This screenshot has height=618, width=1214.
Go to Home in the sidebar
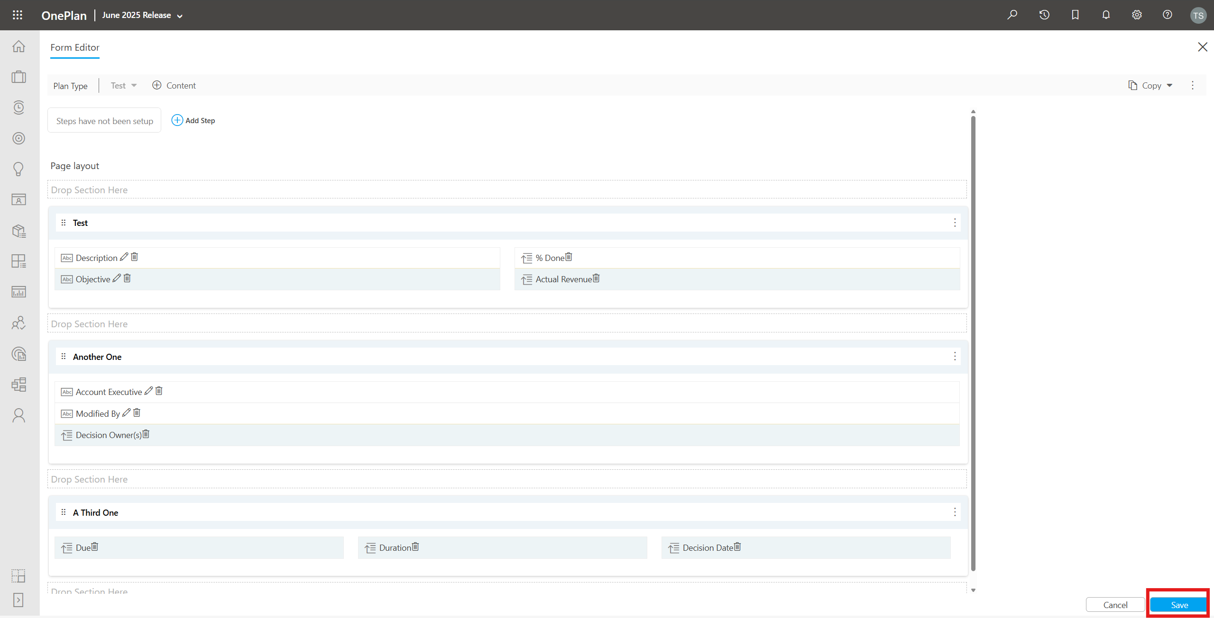(19, 46)
